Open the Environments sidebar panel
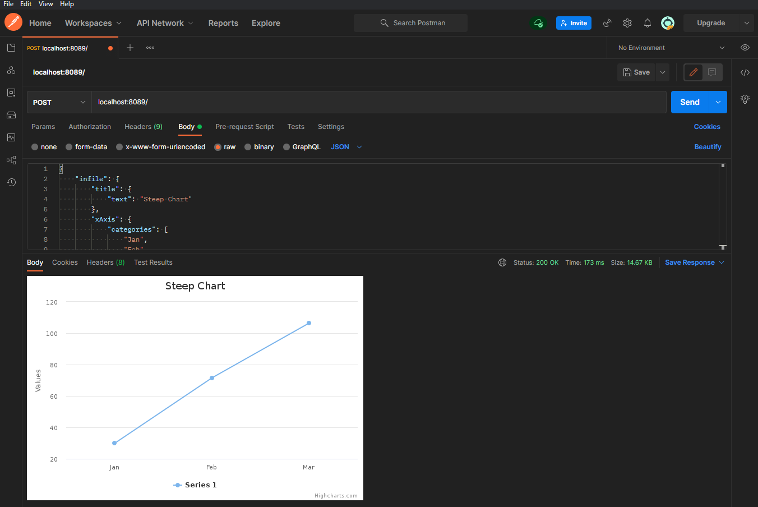This screenshot has width=758, height=507. (11, 93)
